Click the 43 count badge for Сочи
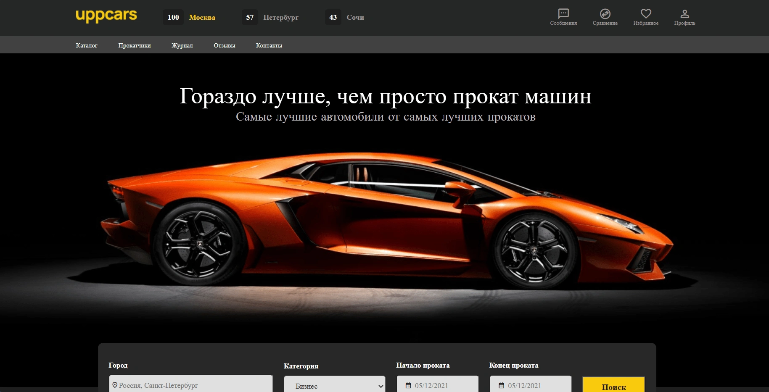The width and height of the screenshot is (769, 392). tap(333, 17)
